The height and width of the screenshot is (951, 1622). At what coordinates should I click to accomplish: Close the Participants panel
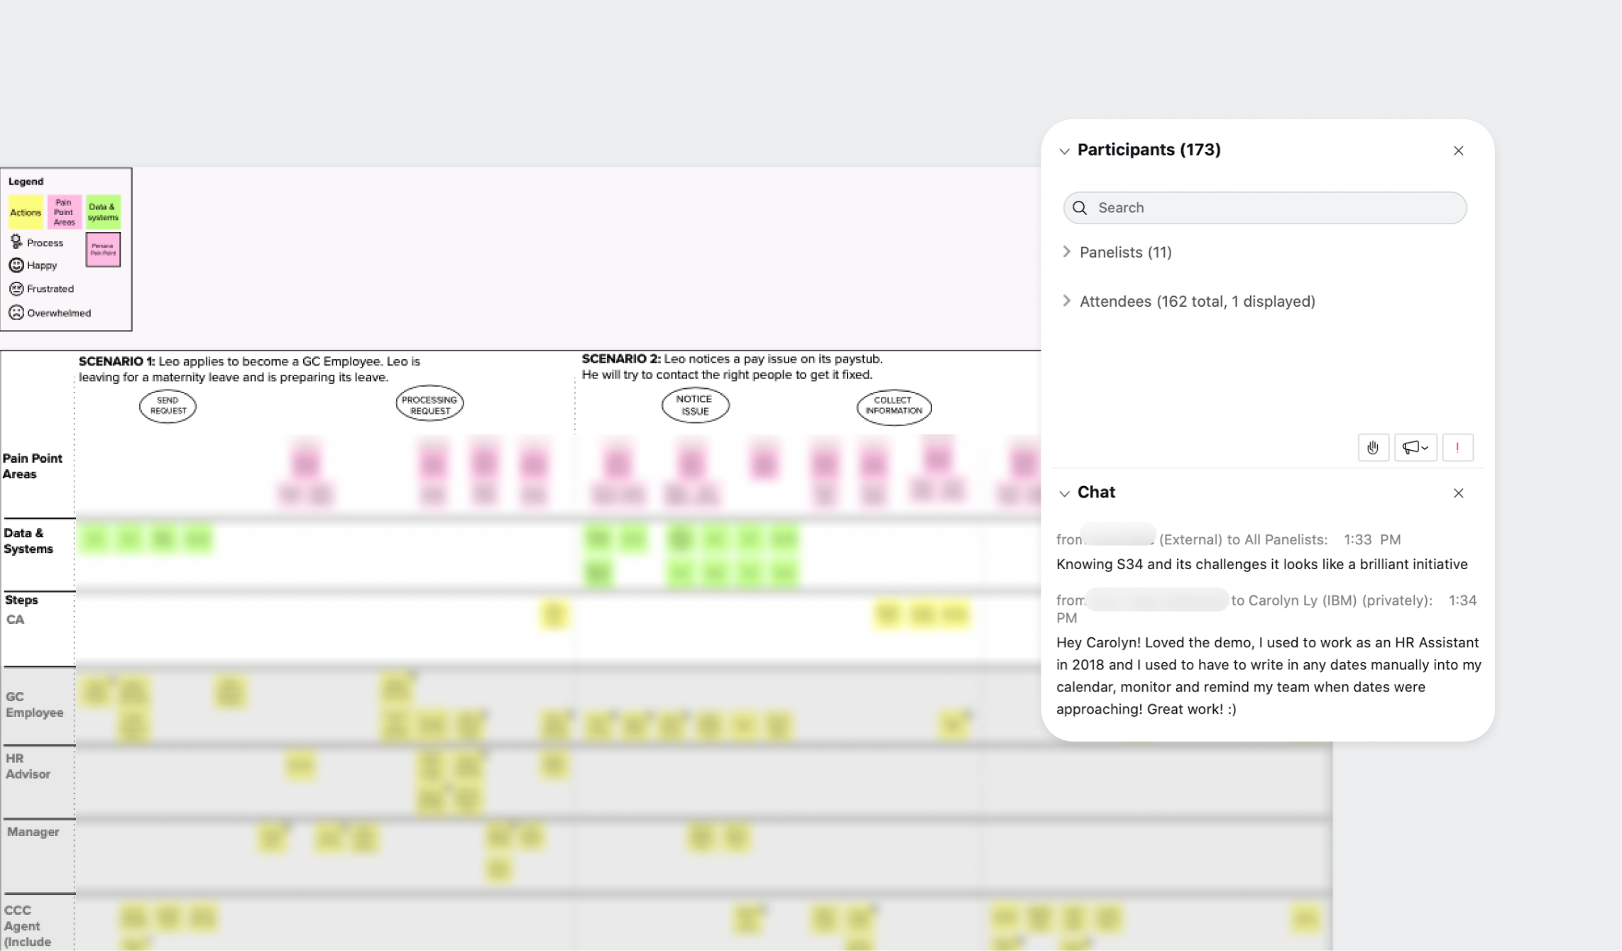pyautogui.click(x=1458, y=150)
